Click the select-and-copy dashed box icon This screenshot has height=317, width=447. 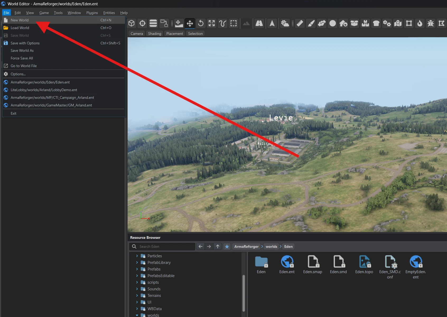tap(164, 24)
